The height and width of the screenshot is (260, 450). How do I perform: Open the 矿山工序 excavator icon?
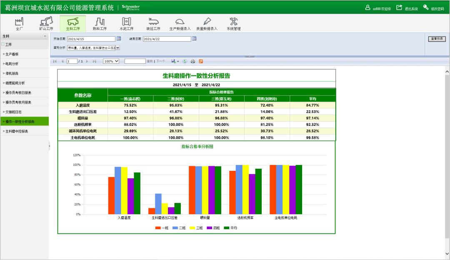point(46,23)
